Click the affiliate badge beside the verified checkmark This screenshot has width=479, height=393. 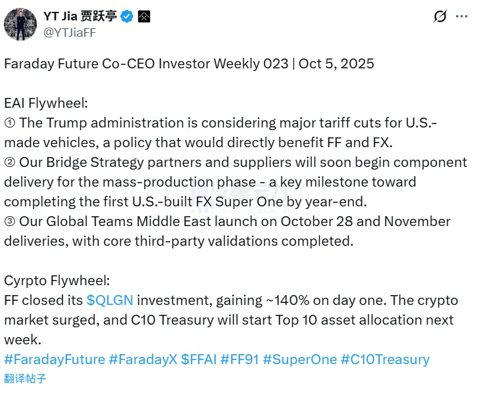143,16
